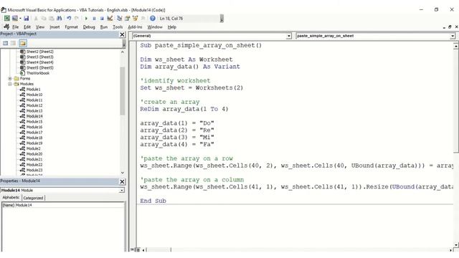Close the Properties - Module14 pane

pyautogui.click(x=122, y=181)
